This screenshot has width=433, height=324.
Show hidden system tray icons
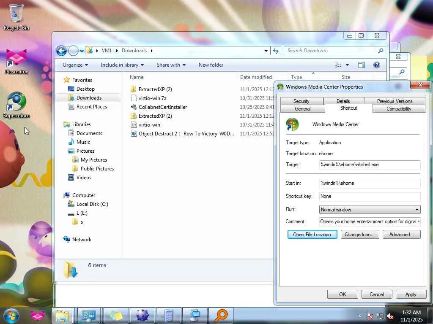(x=359, y=316)
